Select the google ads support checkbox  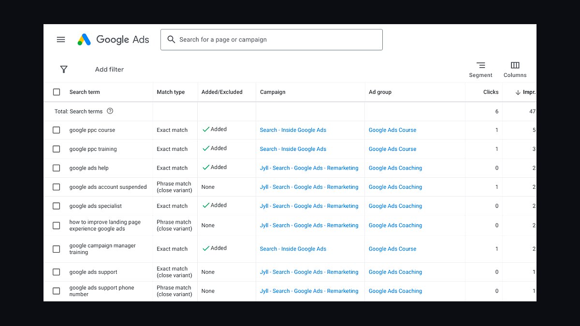(57, 272)
